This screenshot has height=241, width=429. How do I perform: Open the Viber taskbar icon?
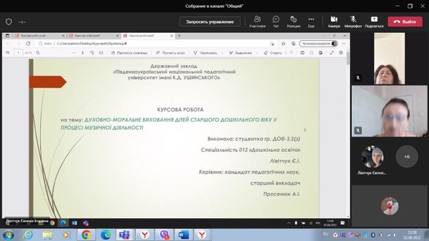(x=164, y=235)
